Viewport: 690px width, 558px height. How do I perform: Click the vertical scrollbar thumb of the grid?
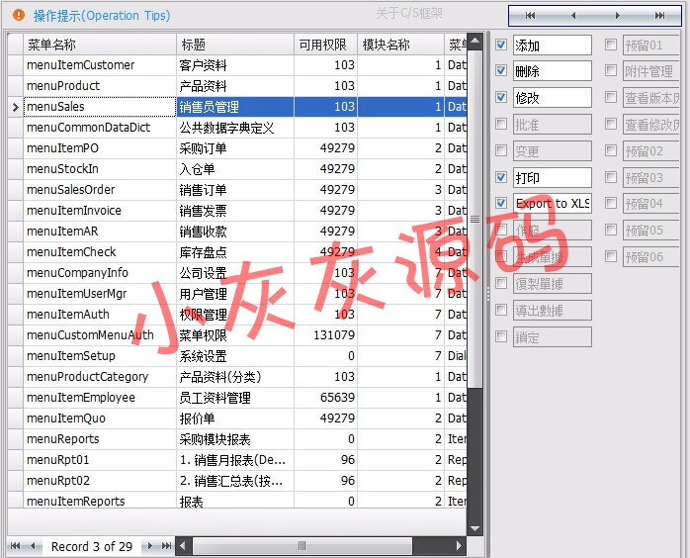[x=474, y=219]
